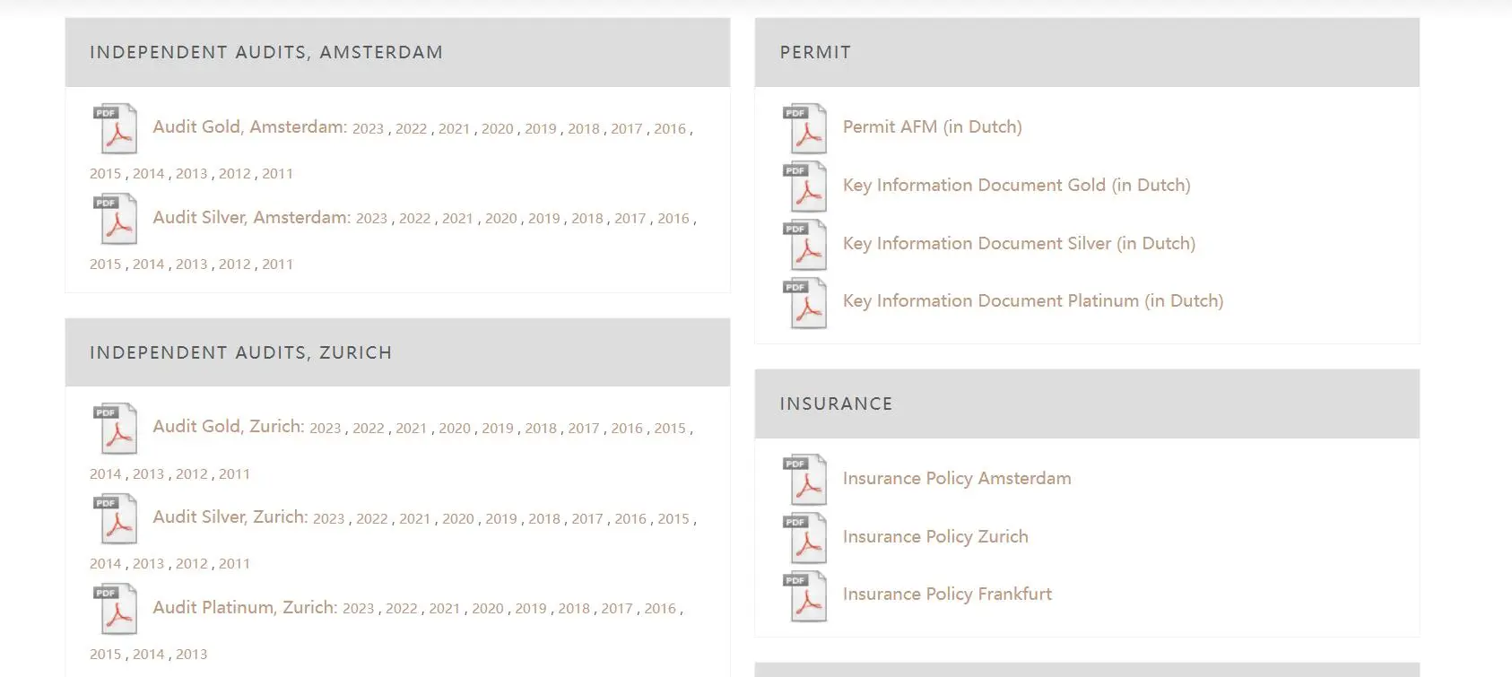The height and width of the screenshot is (677, 1512).
Task: Open the 2021 Audit Platinum, Zurich report
Action: [x=444, y=609]
